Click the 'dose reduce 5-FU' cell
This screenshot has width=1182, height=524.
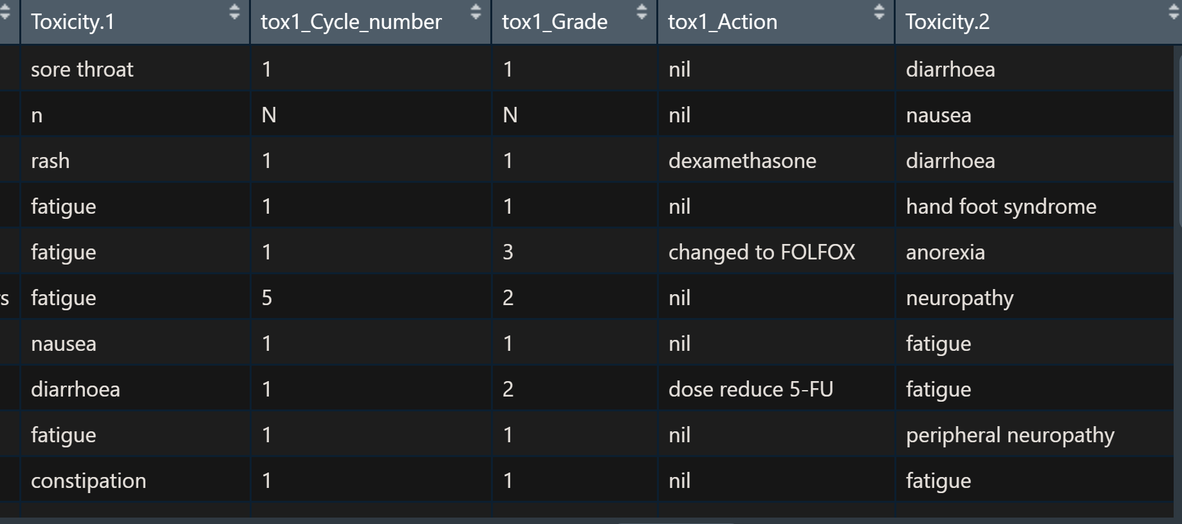tap(751, 389)
